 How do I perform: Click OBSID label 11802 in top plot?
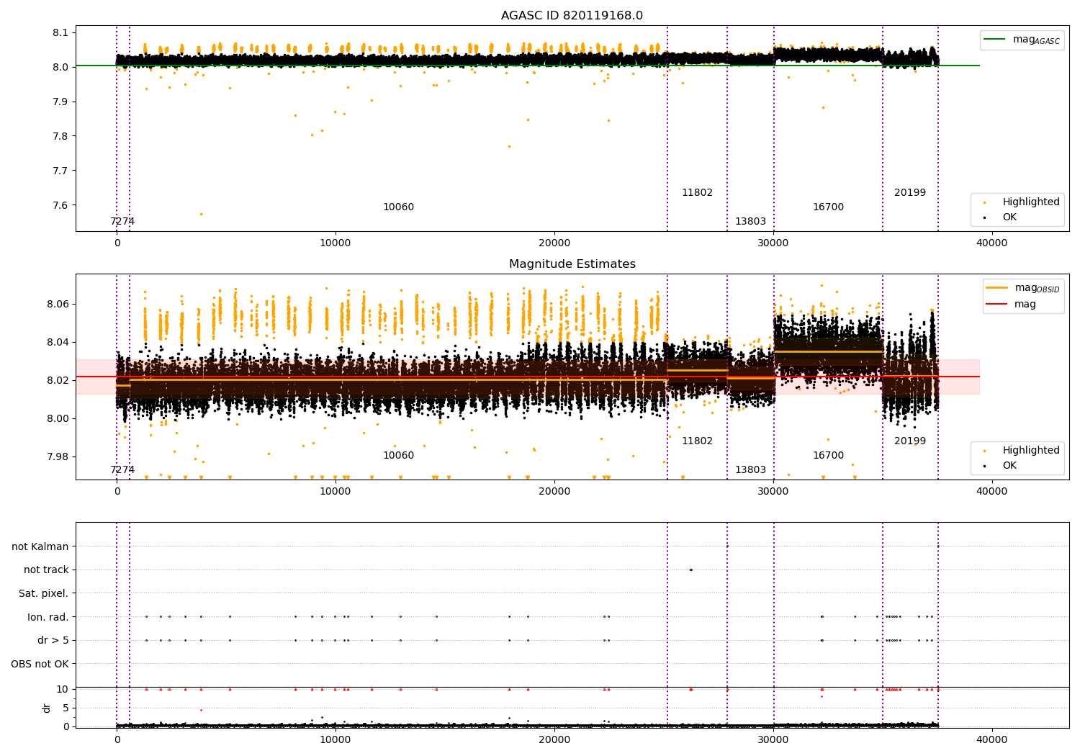[x=697, y=192]
